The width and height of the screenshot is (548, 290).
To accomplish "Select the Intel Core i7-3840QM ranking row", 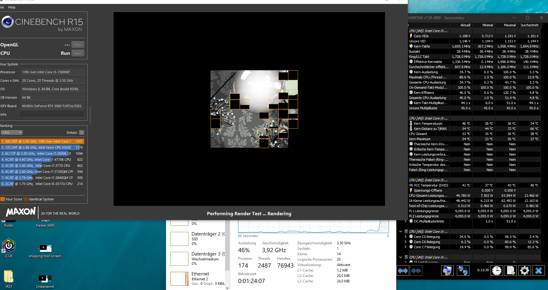I will [x=42, y=178].
